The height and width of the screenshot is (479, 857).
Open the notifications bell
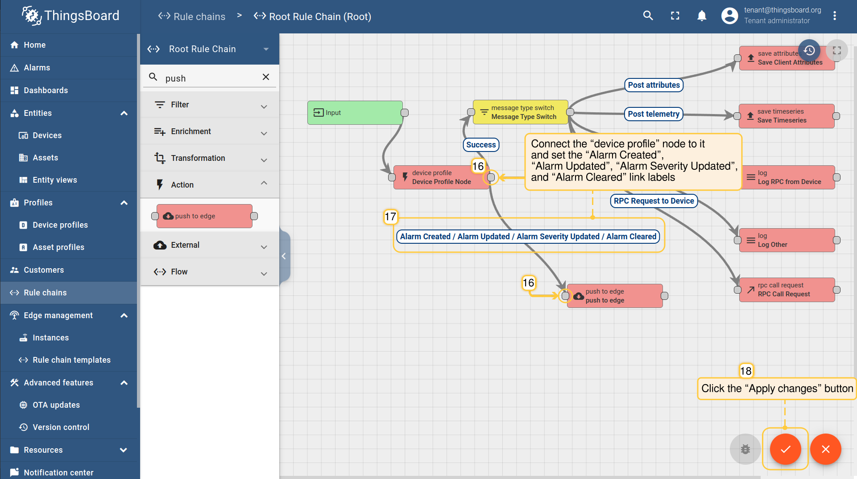(702, 16)
